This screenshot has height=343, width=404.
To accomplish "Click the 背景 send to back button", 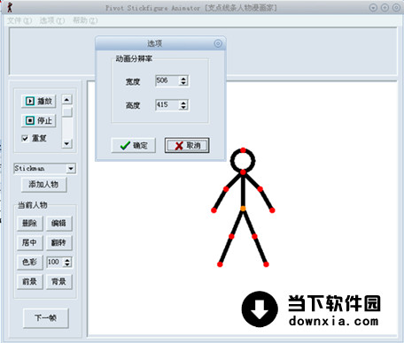I will pos(59,281).
